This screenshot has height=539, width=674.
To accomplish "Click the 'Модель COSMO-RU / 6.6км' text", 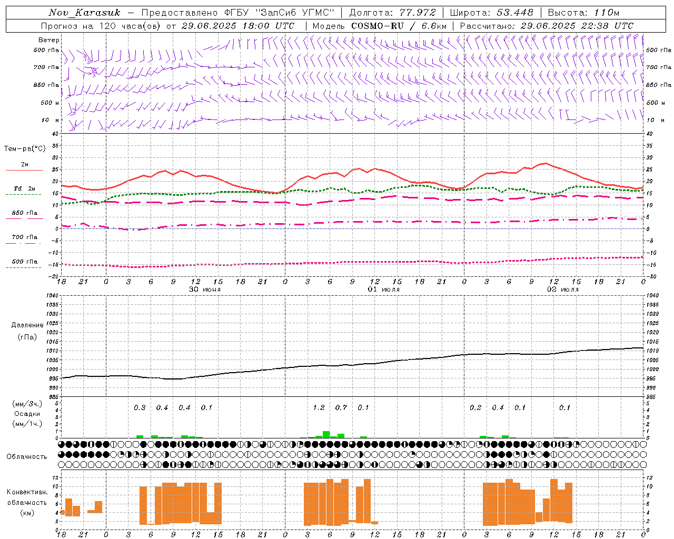I will coord(380,26).
